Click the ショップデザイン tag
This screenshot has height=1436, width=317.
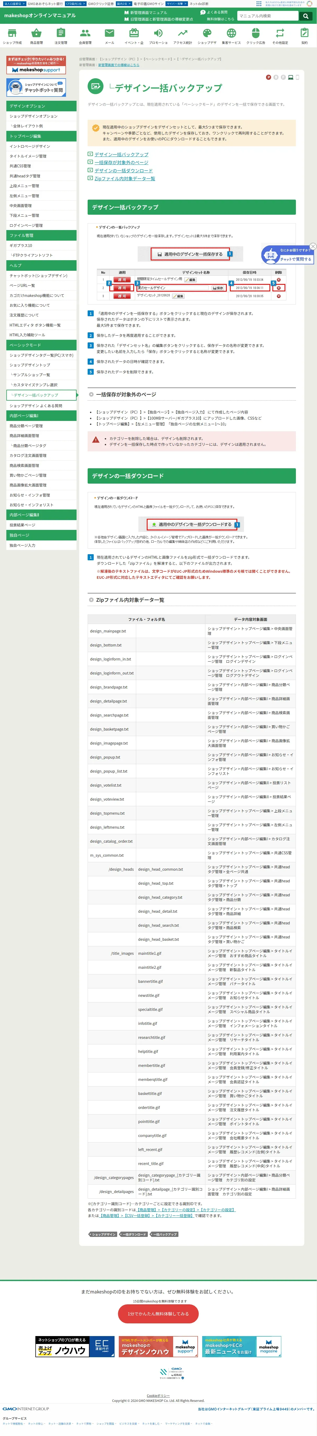click(102, 1234)
